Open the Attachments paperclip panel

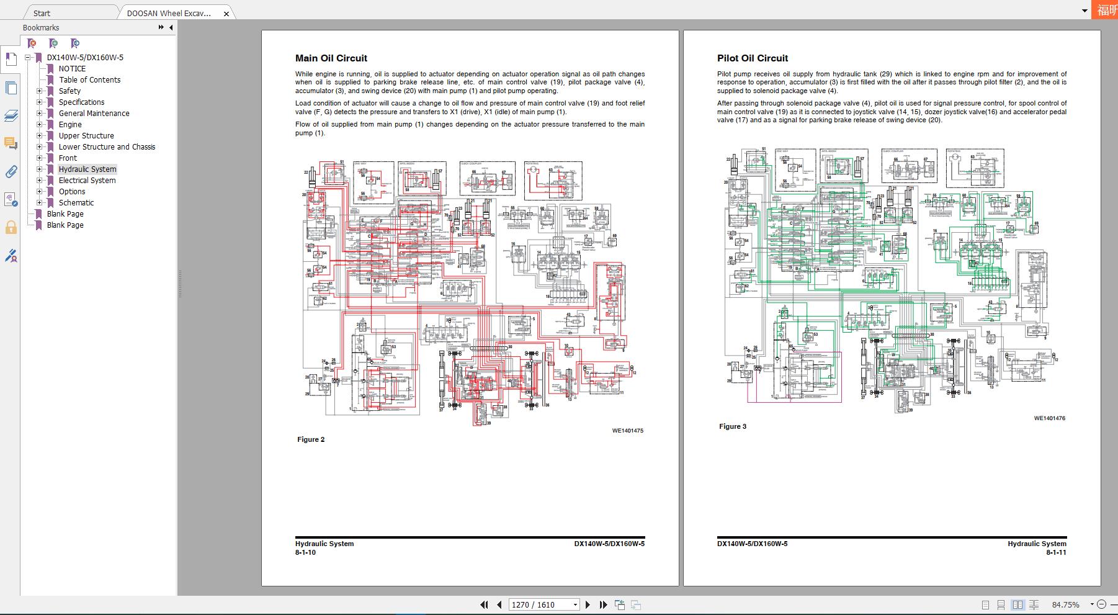pos(11,171)
